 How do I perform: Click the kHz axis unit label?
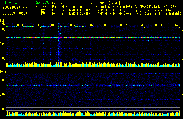(3, 24)
